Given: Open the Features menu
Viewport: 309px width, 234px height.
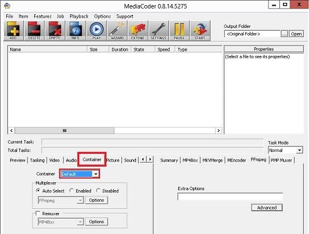Looking at the screenshot, I should tap(42, 17).
